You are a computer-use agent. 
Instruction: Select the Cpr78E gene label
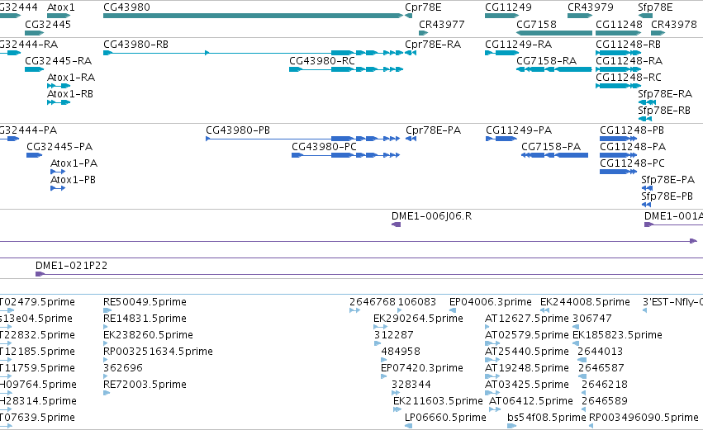point(423,7)
